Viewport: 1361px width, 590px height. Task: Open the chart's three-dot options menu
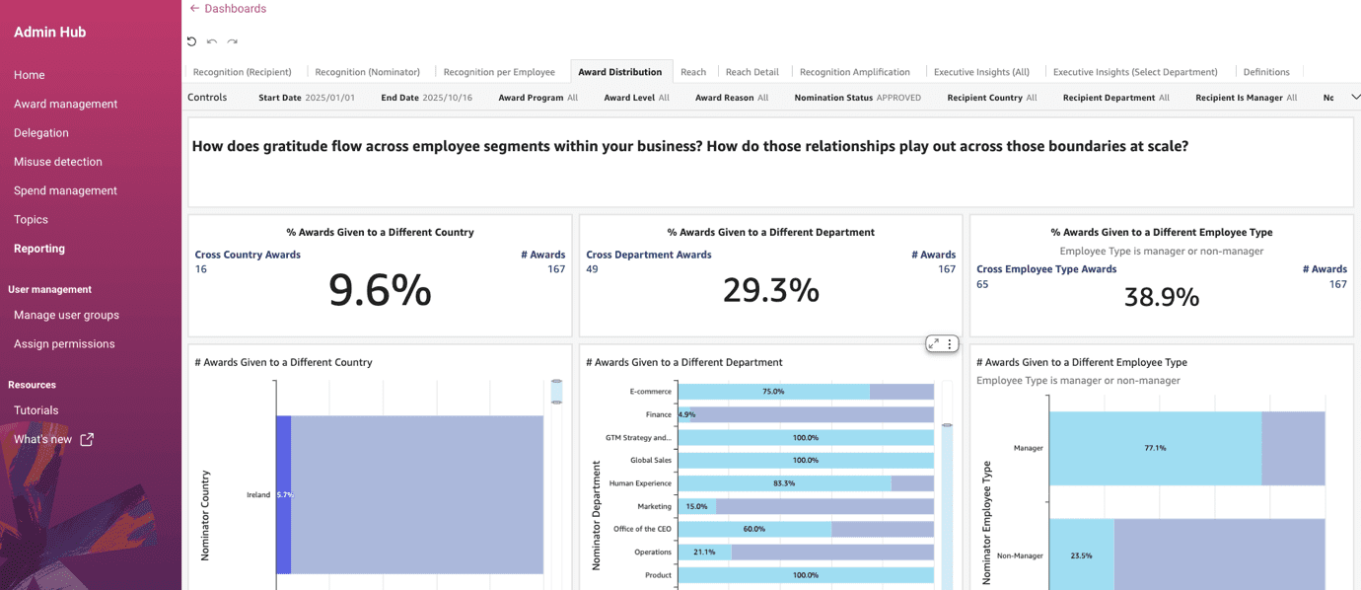[x=950, y=343]
